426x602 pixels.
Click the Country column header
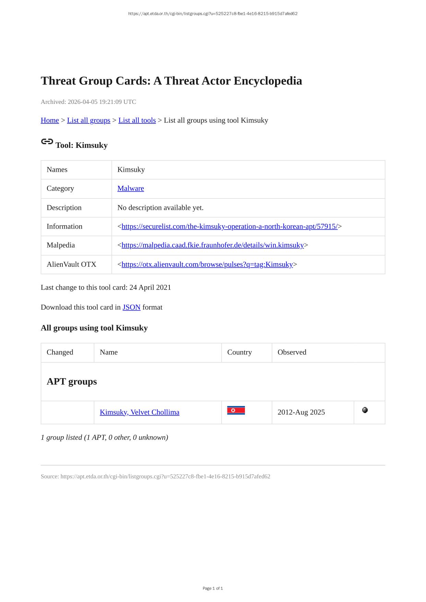pyautogui.click(x=239, y=352)
